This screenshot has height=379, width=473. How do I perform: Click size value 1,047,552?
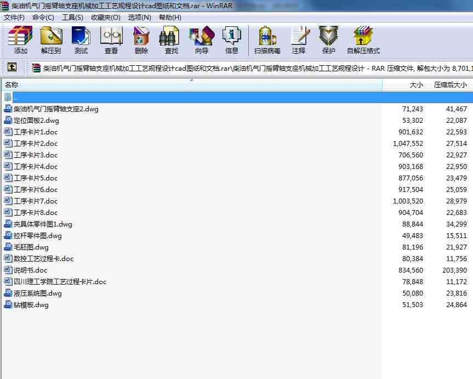408,144
